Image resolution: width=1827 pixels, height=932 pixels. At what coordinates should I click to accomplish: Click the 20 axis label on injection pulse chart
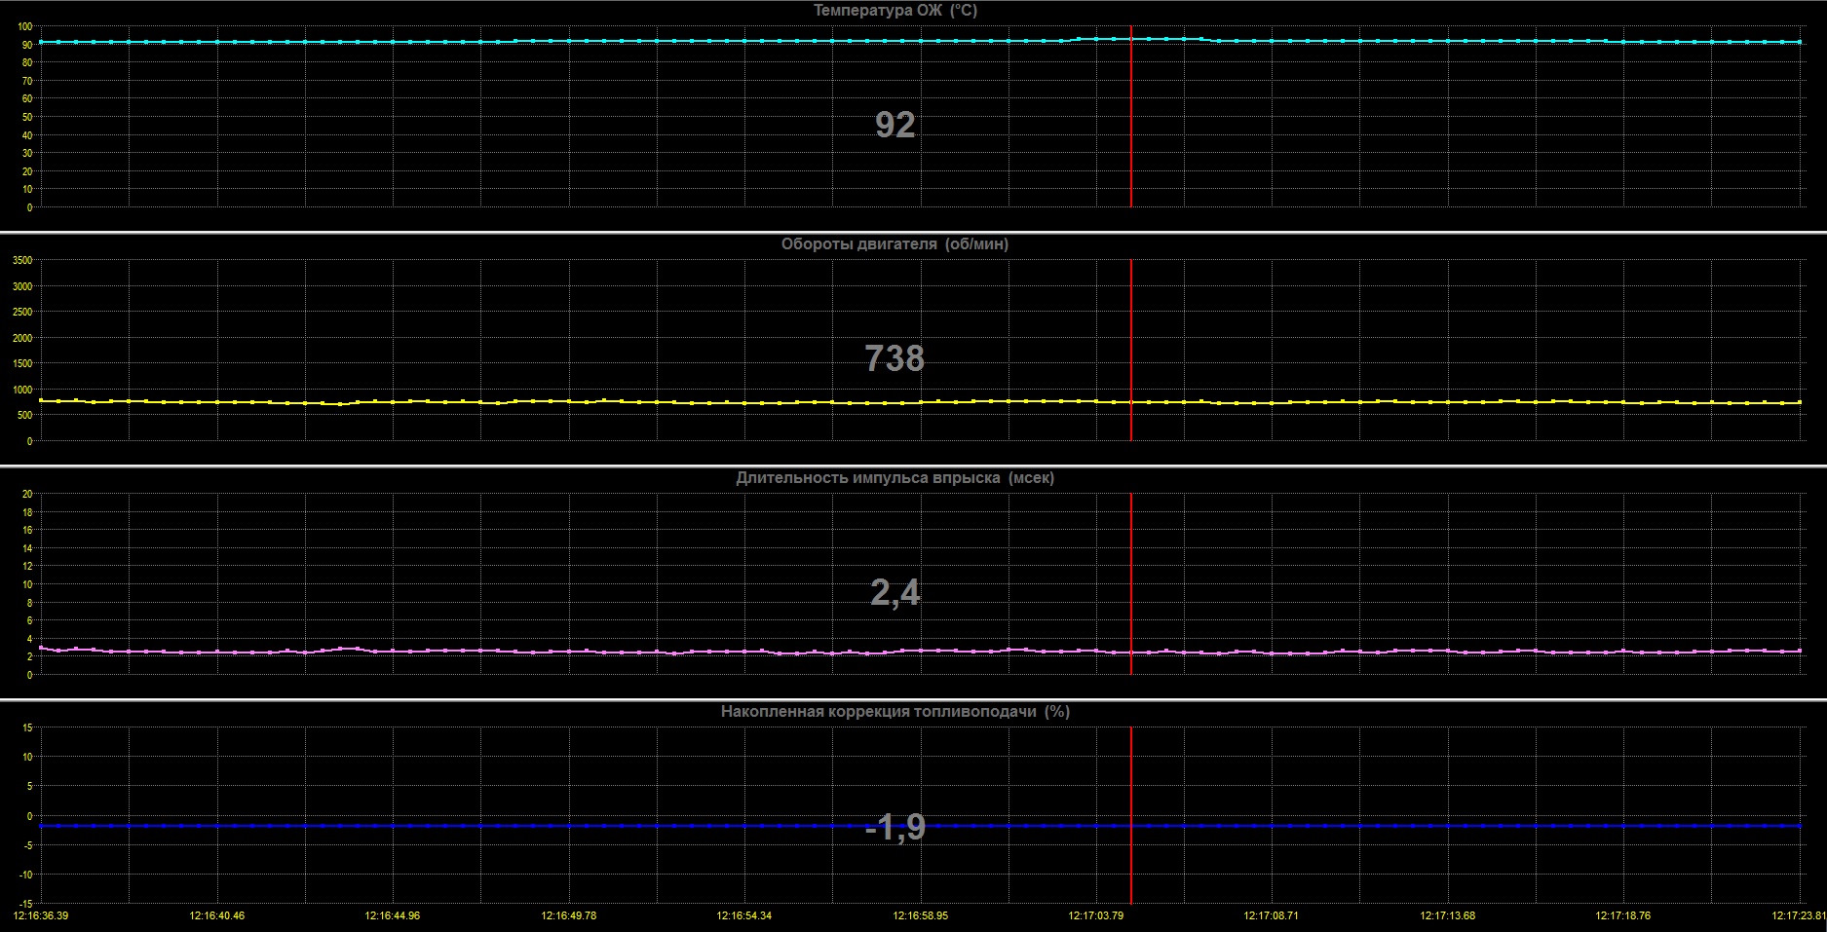27,494
